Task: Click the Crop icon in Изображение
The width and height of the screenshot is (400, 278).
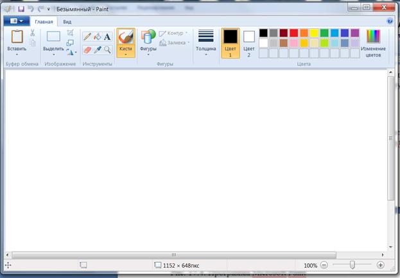Action: click(70, 33)
